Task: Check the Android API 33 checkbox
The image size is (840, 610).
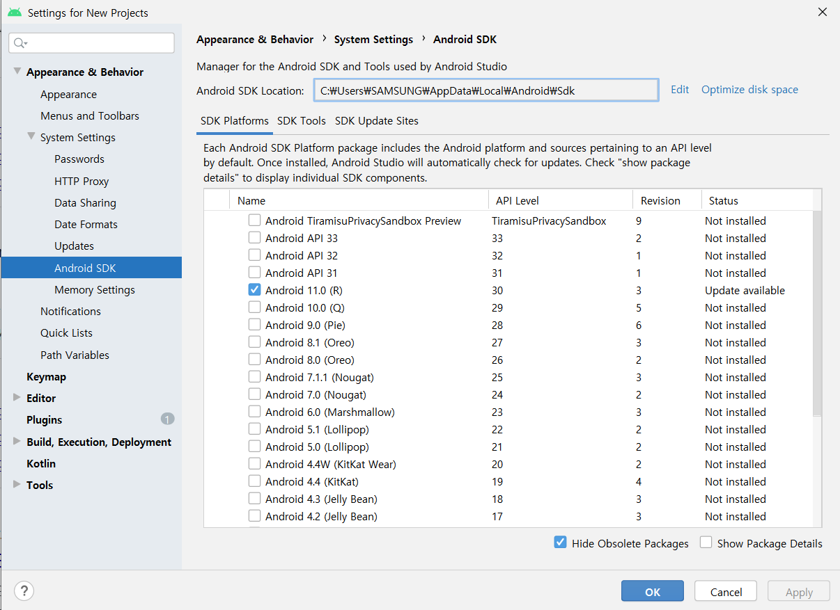Action: [255, 238]
